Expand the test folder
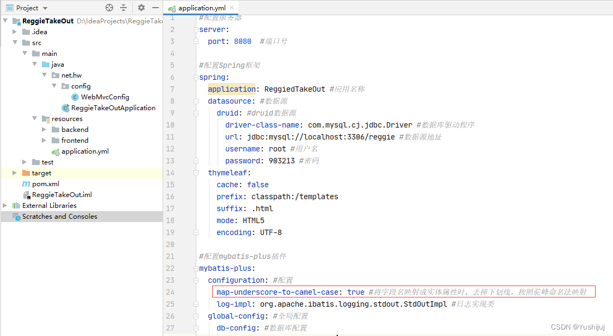This screenshot has width=613, height=336. pos(24,162)
